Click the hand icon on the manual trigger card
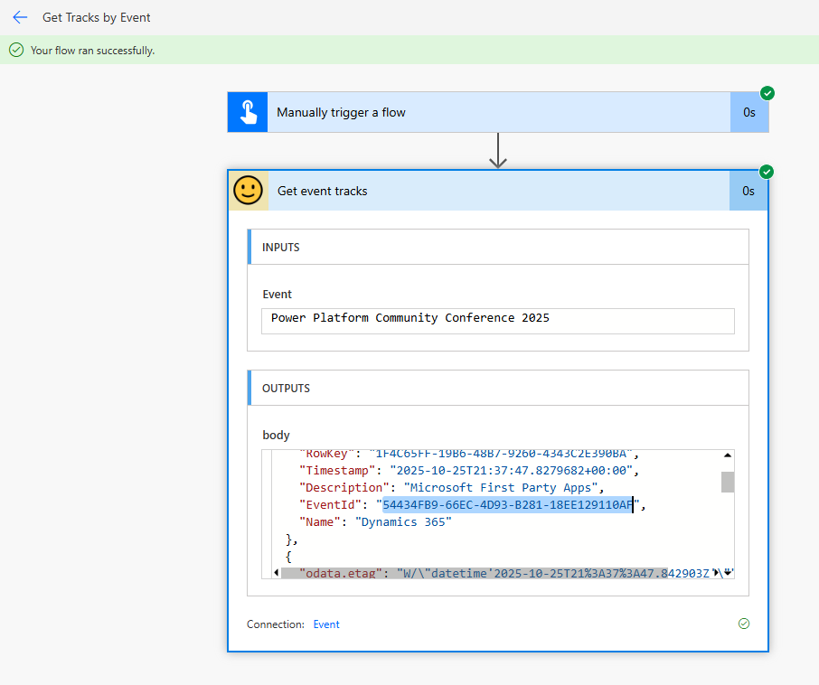 (x=248, y=112)
